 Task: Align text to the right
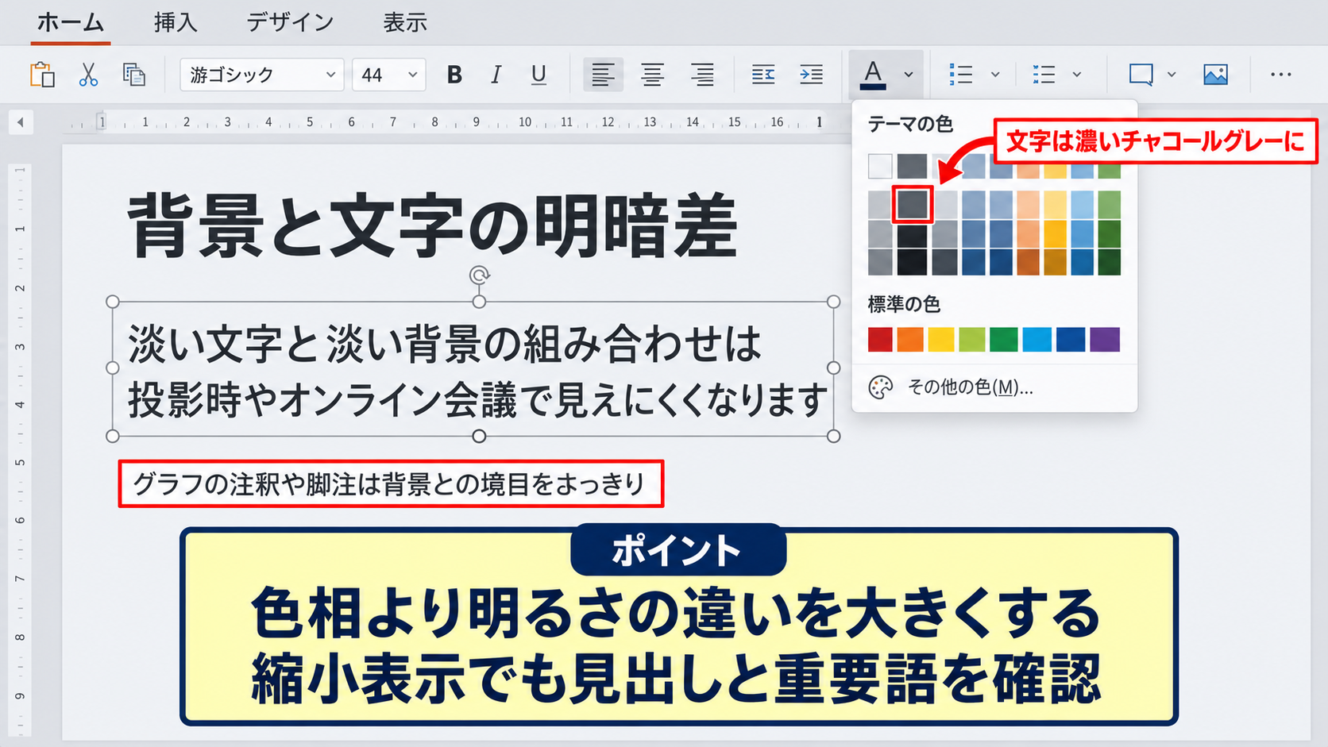click(701, 75)
